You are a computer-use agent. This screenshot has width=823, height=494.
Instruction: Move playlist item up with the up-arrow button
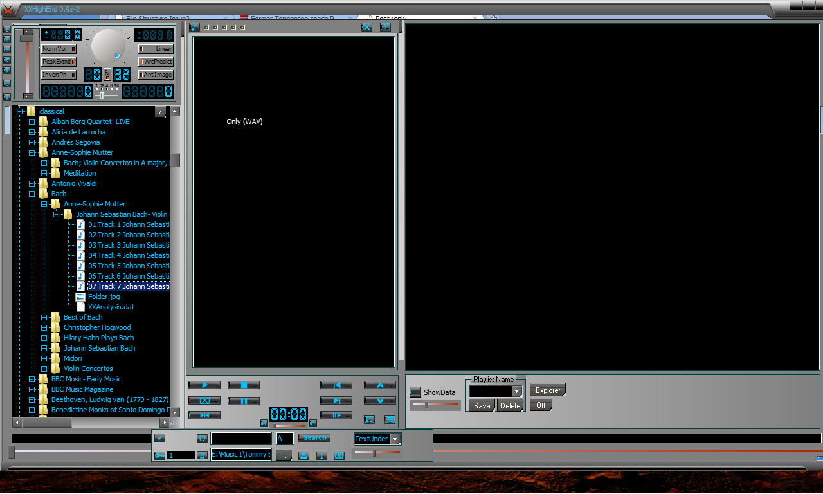tap(380, 385)
